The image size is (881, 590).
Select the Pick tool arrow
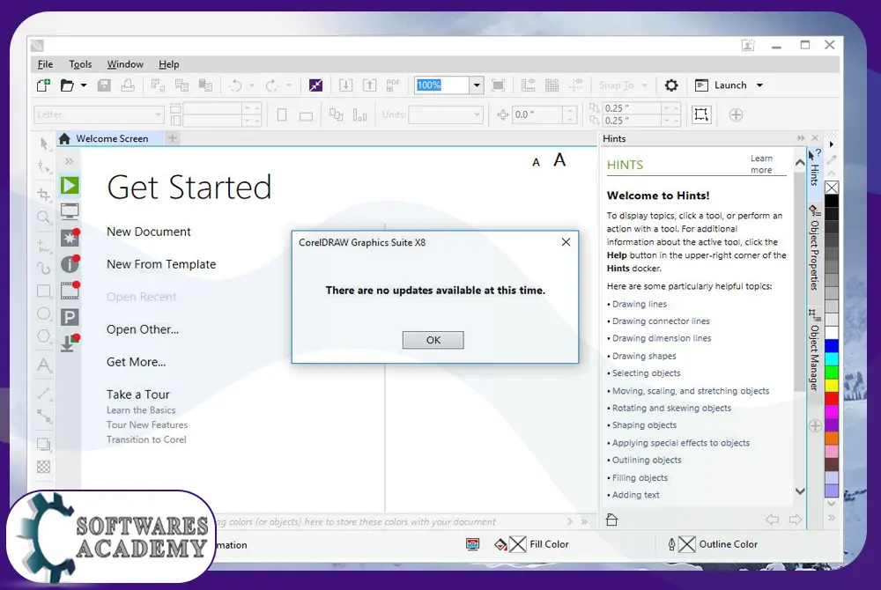tap(44, 144)
